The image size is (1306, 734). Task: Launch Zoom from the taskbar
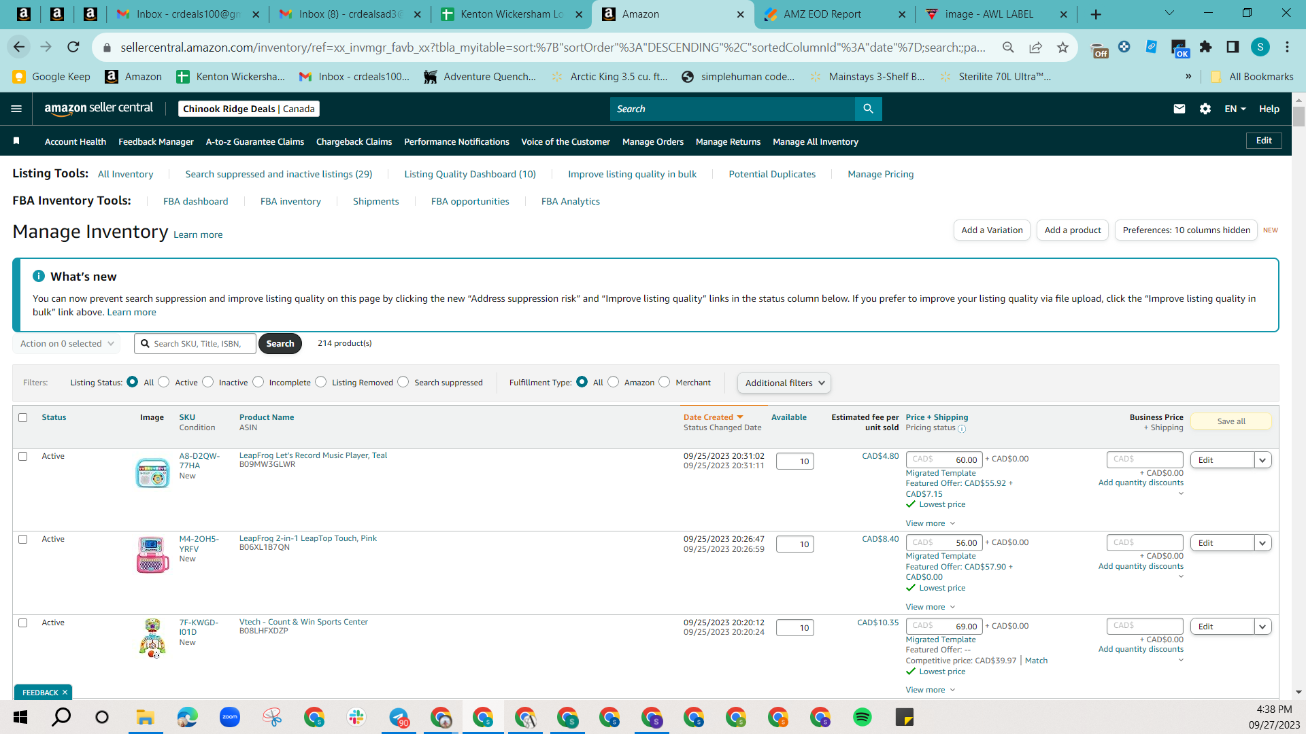pos(230,717)
